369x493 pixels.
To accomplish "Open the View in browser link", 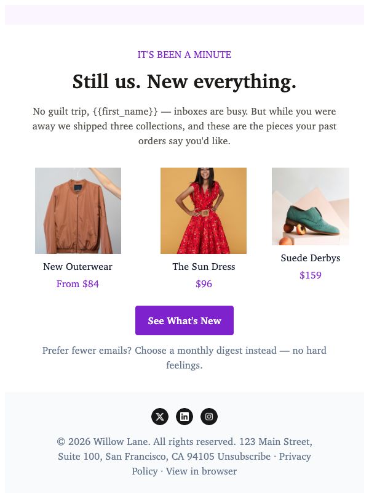I will point(201,471).
